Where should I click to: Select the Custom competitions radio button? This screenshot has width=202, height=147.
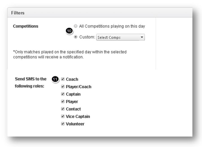point(76,37)
